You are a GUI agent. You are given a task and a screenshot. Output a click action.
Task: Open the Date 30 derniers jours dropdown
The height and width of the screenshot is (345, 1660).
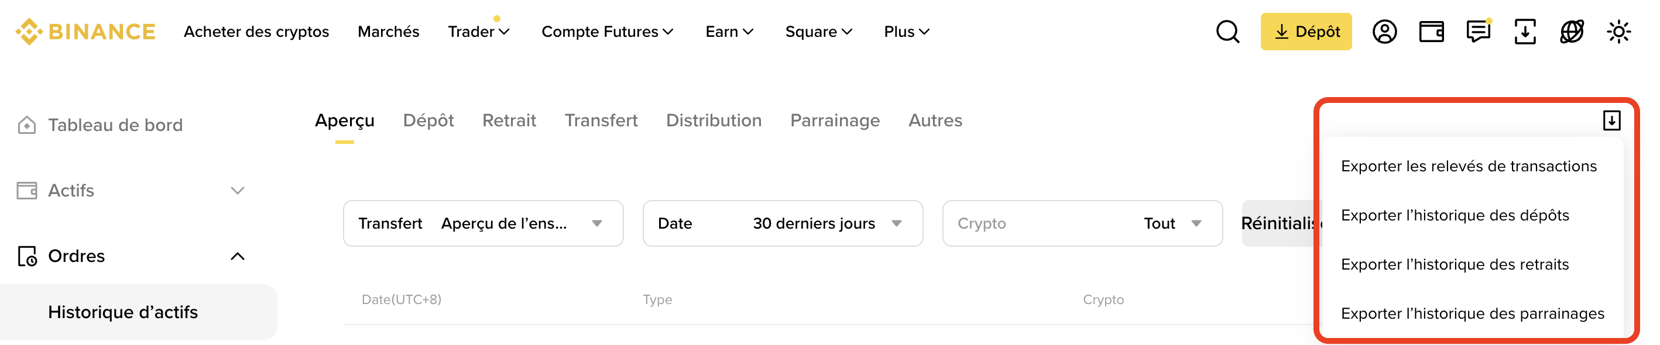click(x=783, y=223)
